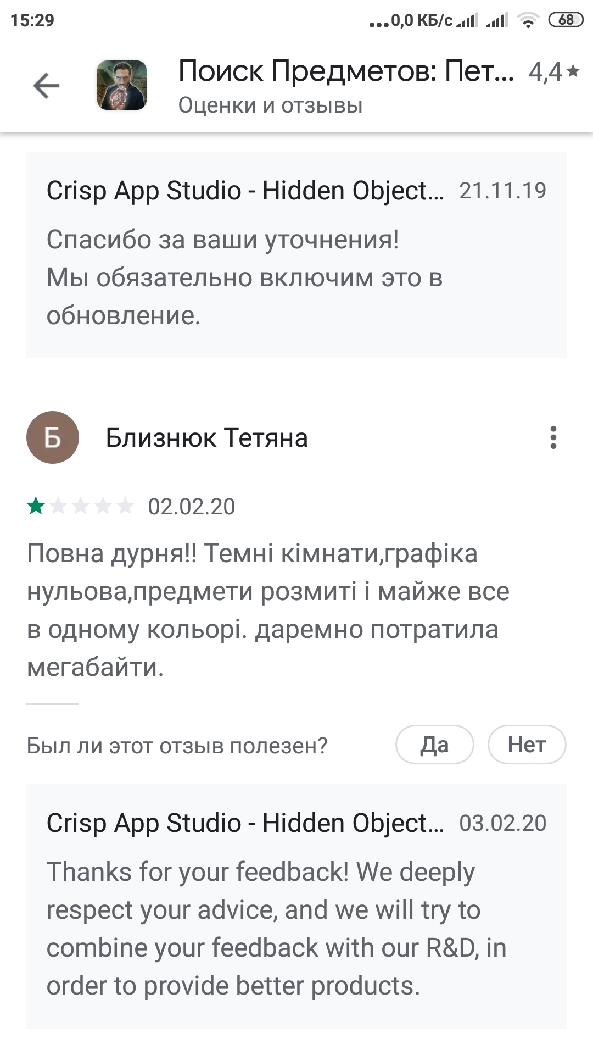Viewport: 593px width, 1055px height.
Task: Tap the green one-star rating
Action: 36,506
